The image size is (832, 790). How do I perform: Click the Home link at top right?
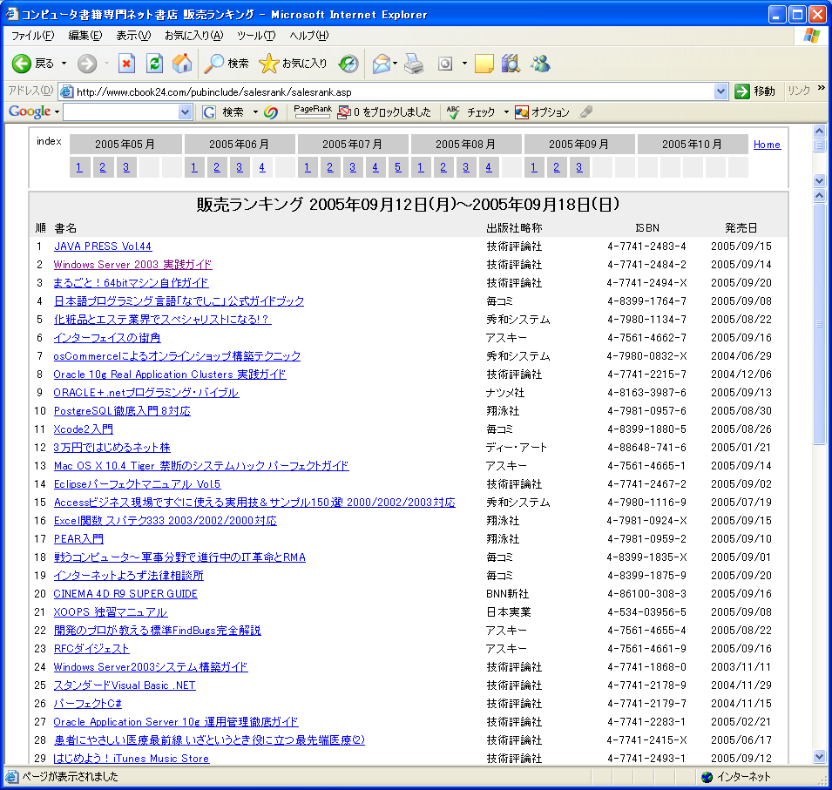click(x=767, y=145)
